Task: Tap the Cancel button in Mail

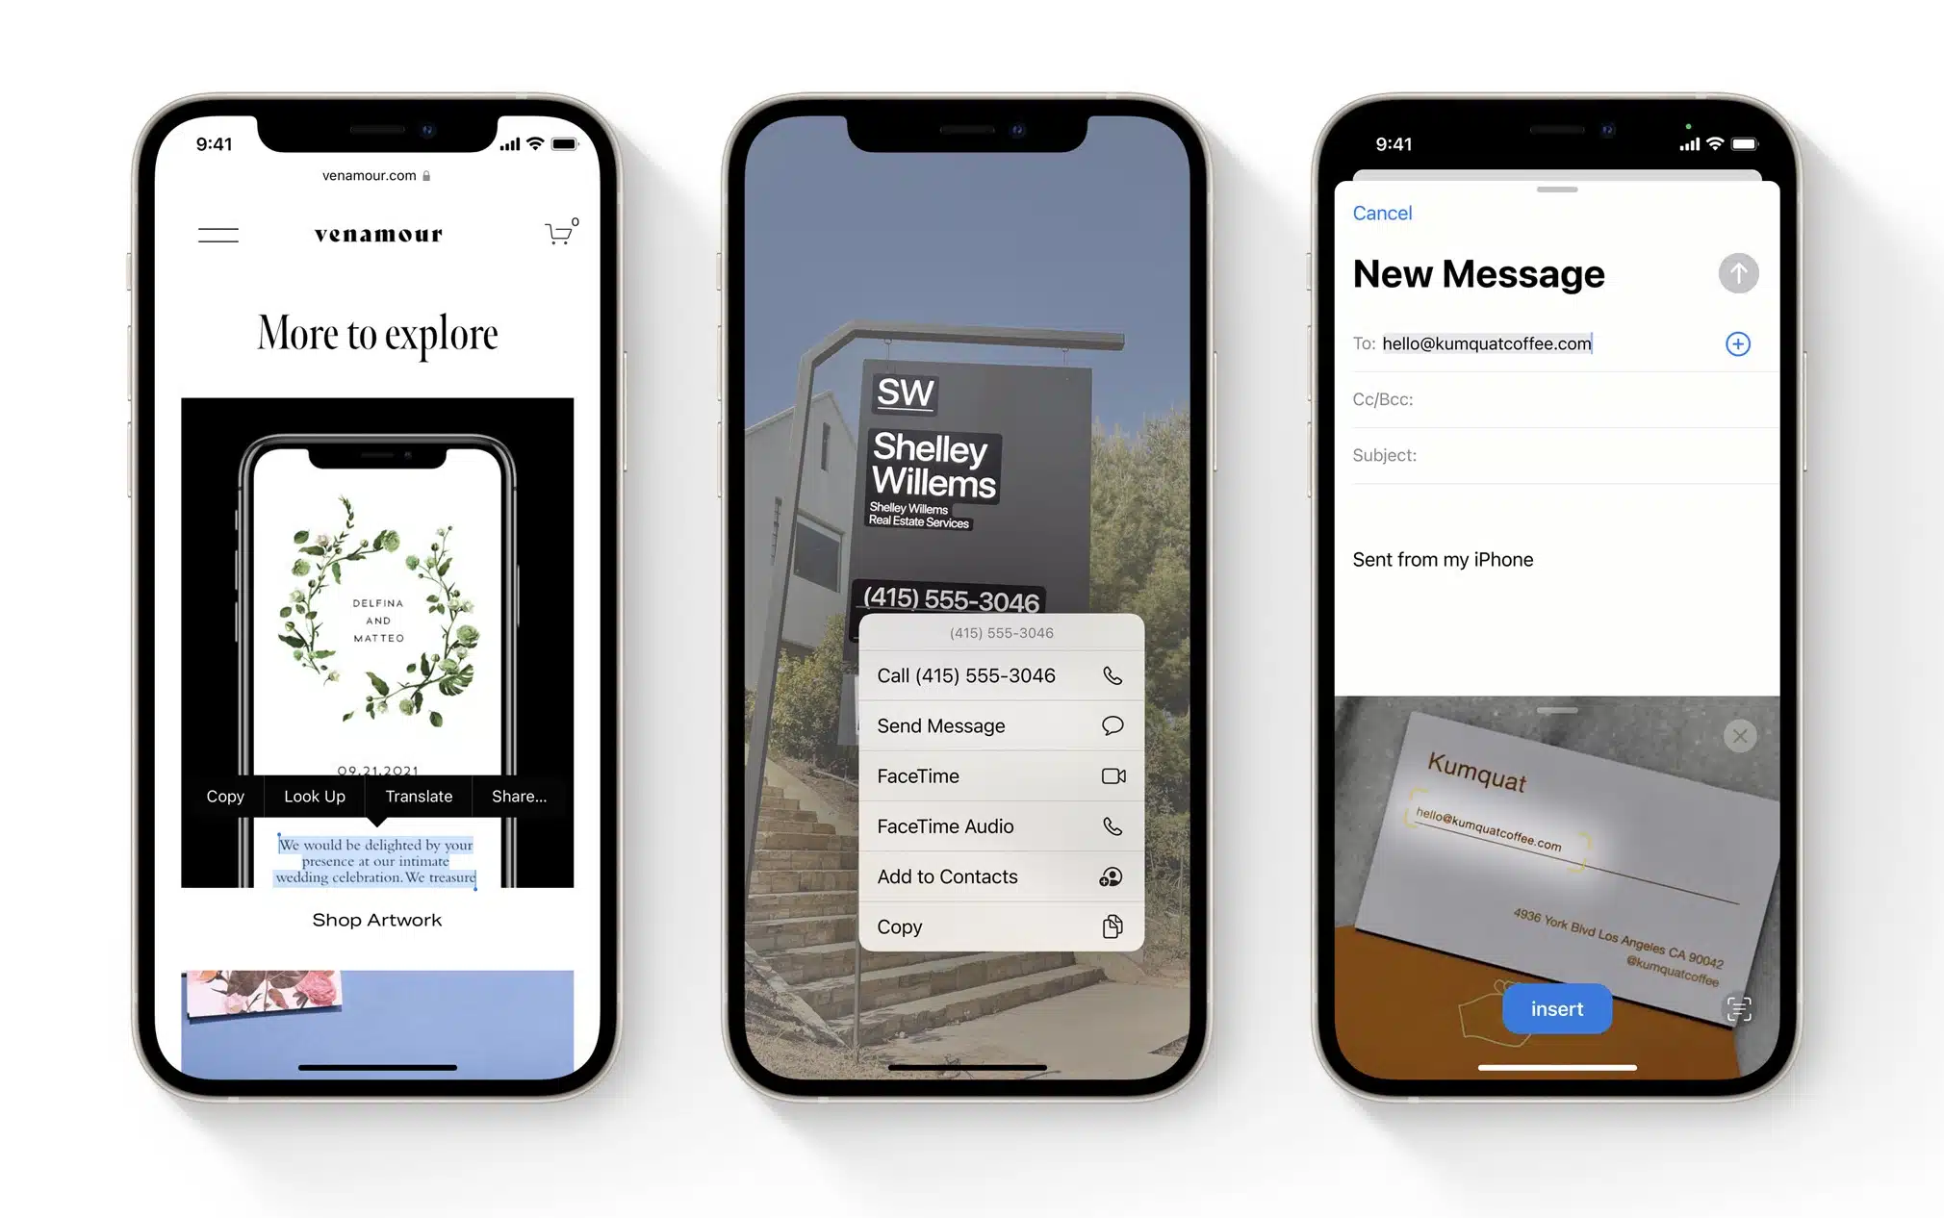Action: coord(1381,214)
